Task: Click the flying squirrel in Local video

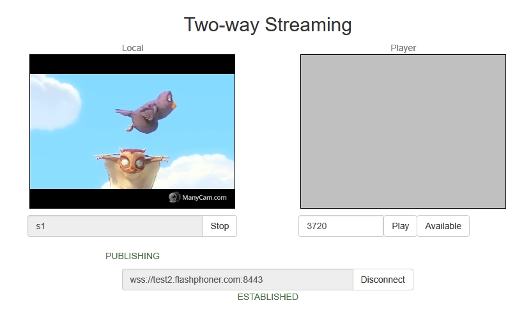Action: click(x=134, y=167)
